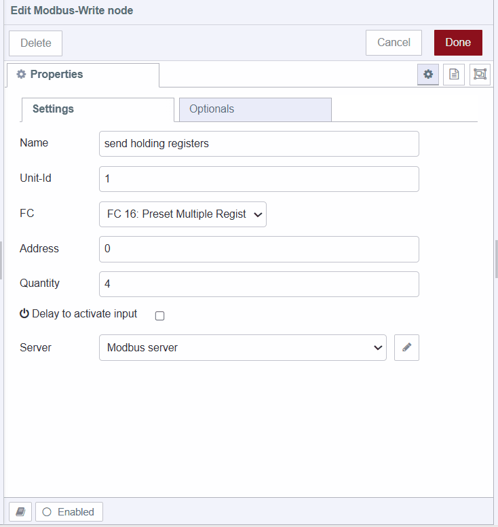
Task: Click the power icon beside Delay label
Action: point(24,314)
